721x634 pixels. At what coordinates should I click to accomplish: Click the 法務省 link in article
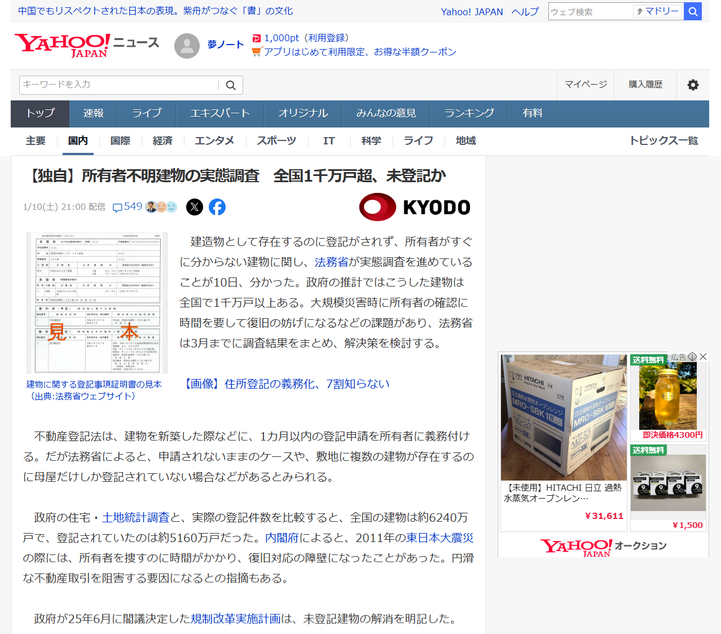[332, 262]
